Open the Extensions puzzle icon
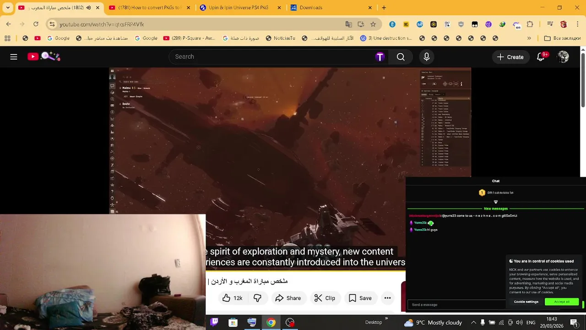Screen dimensions: 586x330 (x=530, y=24)
